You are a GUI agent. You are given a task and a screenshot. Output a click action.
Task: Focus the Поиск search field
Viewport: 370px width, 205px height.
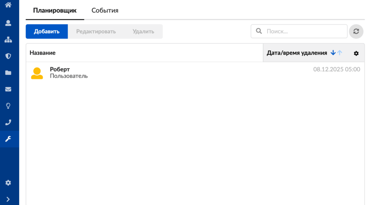(x=305, y=31)
